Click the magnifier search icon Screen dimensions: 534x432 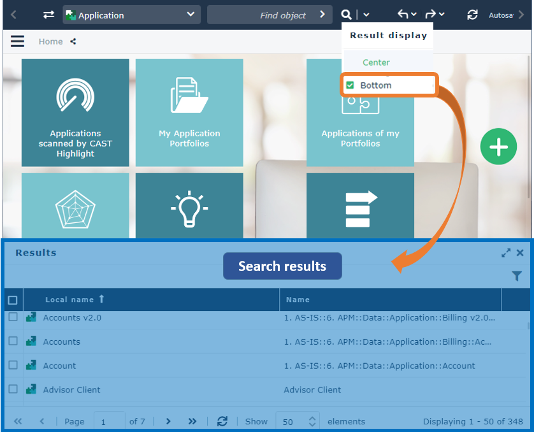[346, 15]
